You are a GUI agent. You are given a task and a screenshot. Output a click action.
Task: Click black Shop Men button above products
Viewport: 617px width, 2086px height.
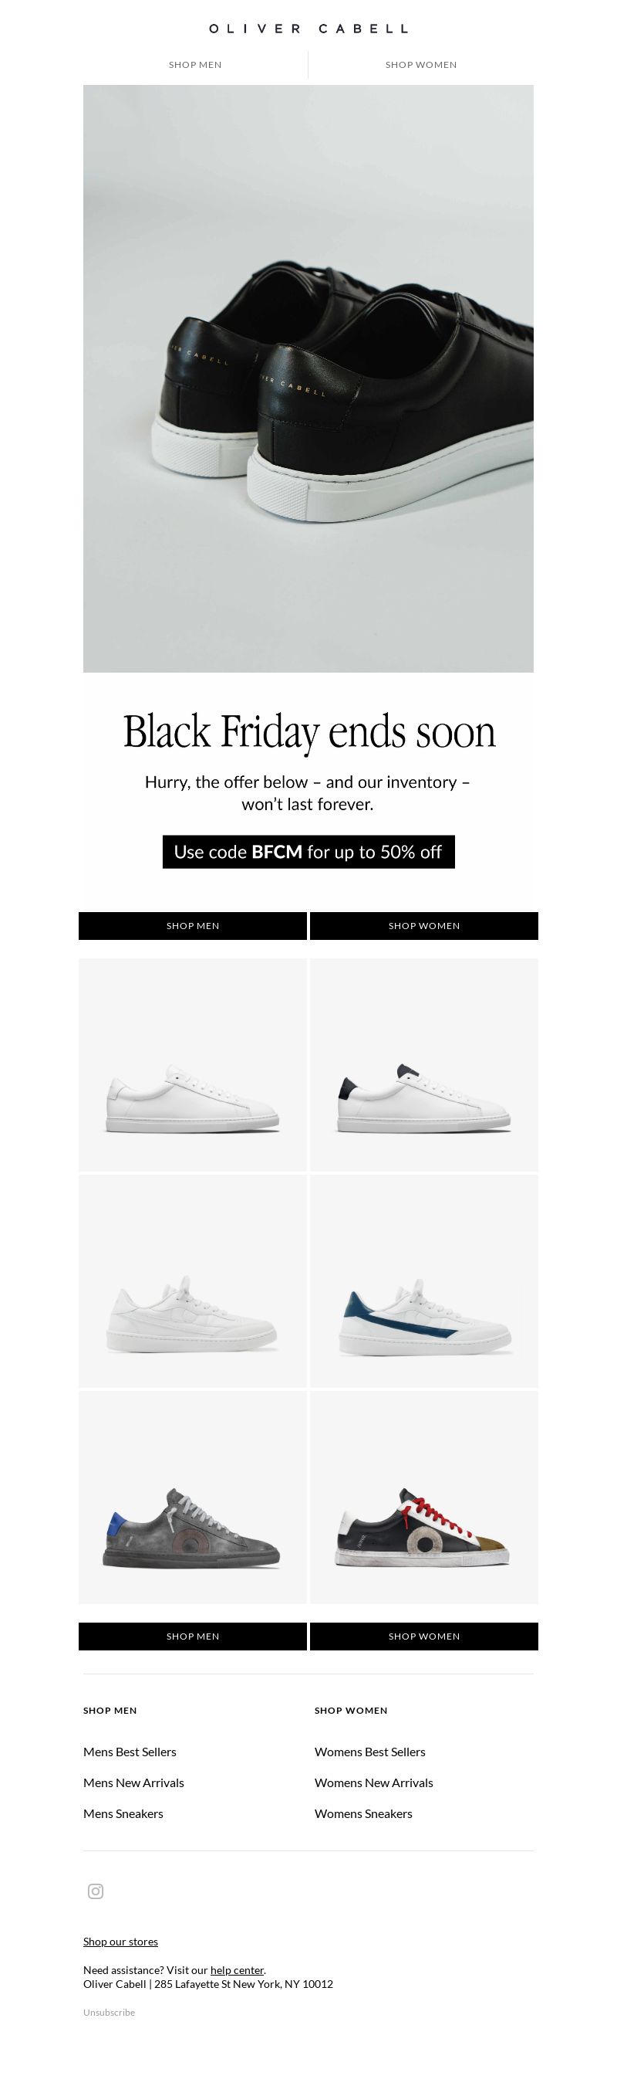tap(193, 925)
